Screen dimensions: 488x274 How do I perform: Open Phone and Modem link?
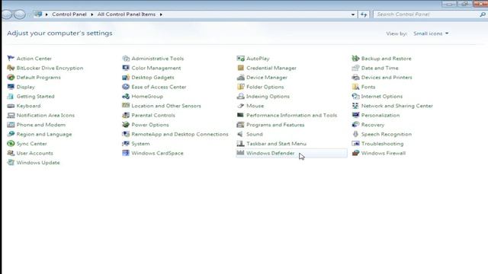tap(41, 125)
